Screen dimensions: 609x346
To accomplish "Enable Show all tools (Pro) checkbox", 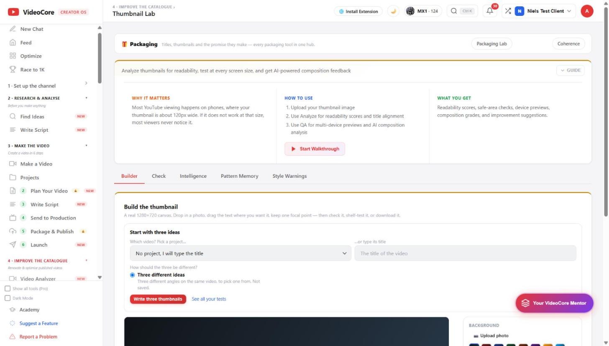I will coord(8,289).
